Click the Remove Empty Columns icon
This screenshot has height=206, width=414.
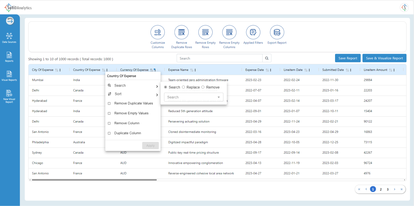tap(229, 32)
